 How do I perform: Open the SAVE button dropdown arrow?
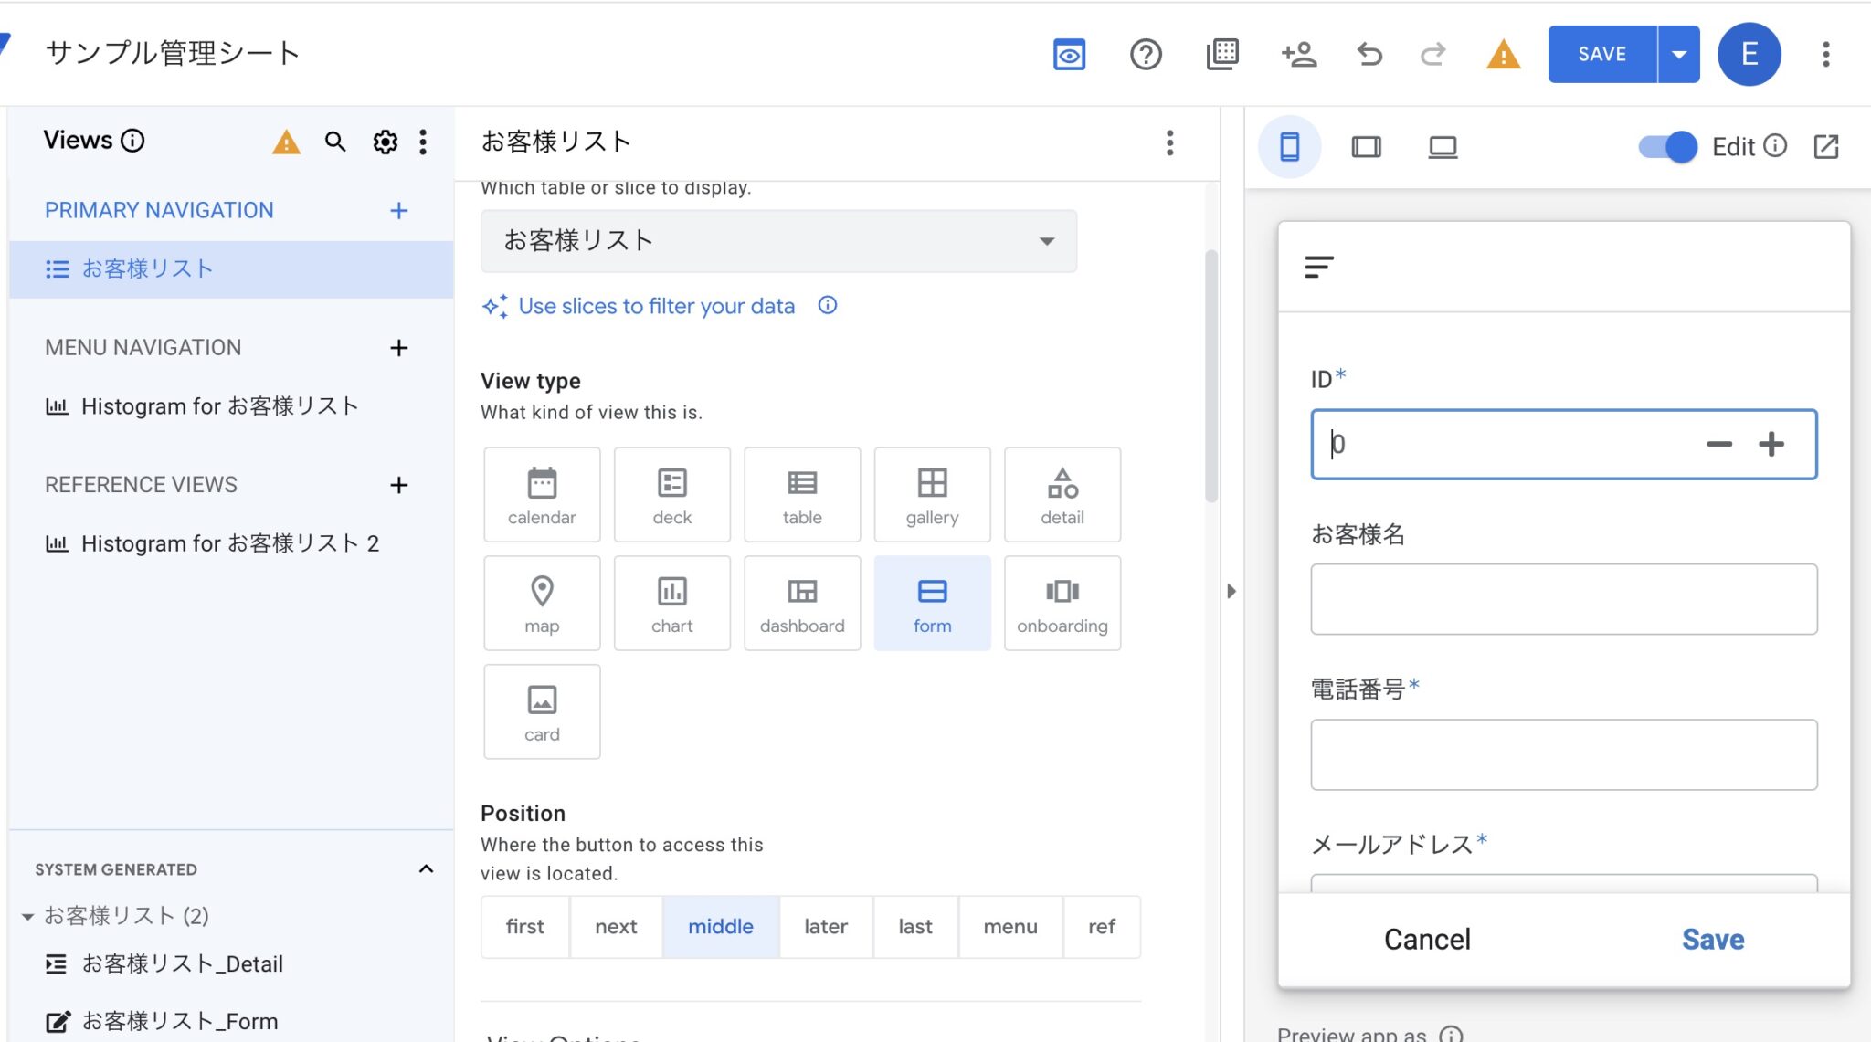point(1679,54)
